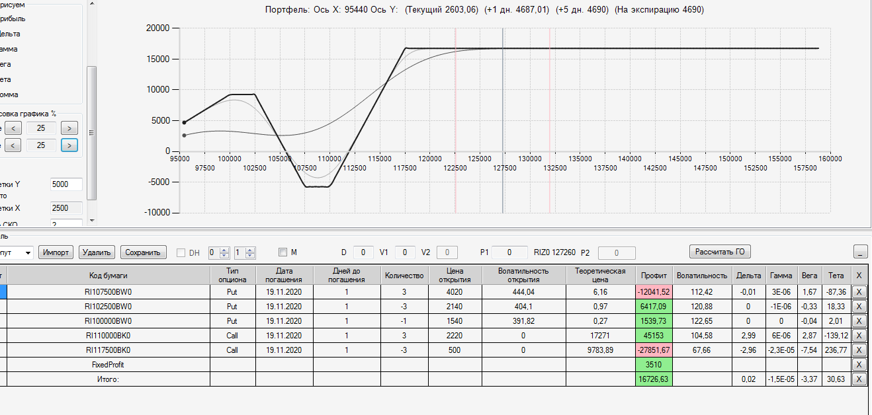This screenshot has width=872, height=415.
Task: Click the gray vertical line at the current price
Action: [503, 119]
